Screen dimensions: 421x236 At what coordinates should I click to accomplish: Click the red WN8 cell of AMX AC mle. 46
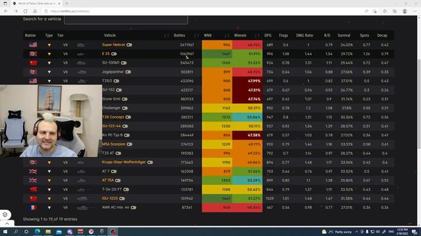tap(217, 208)
